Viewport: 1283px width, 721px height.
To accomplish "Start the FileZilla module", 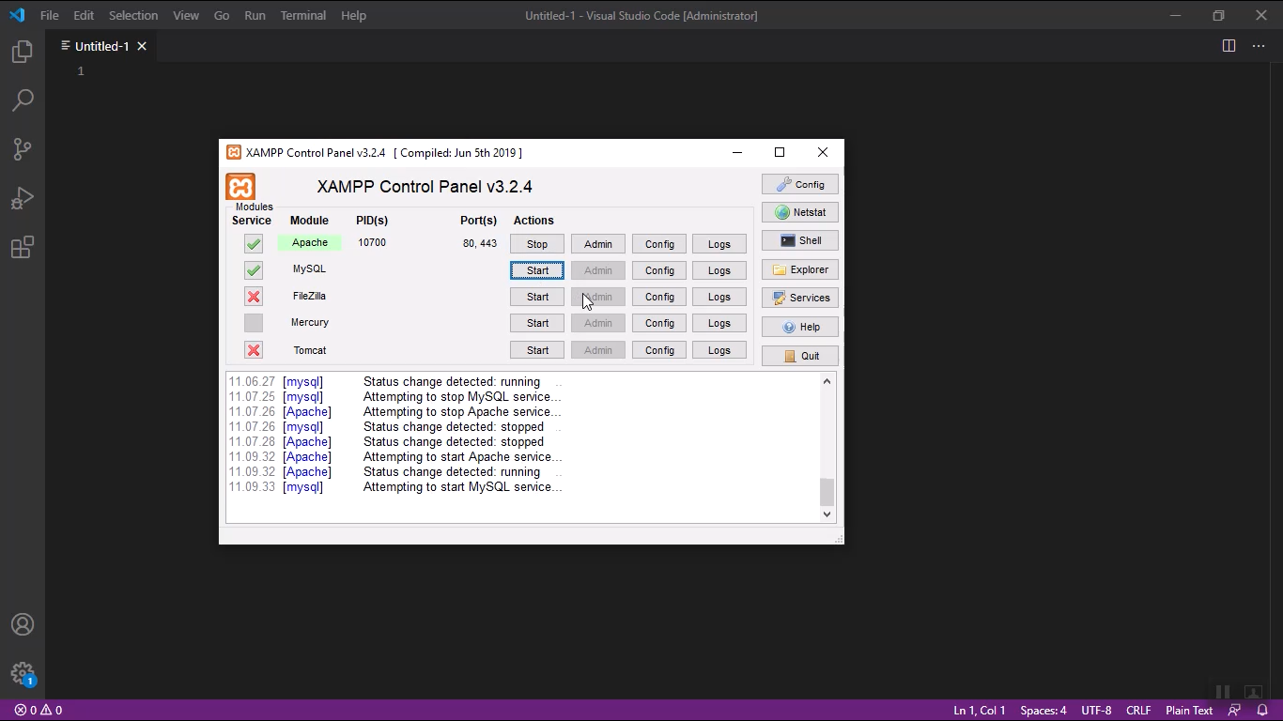I will click(537, 297).
